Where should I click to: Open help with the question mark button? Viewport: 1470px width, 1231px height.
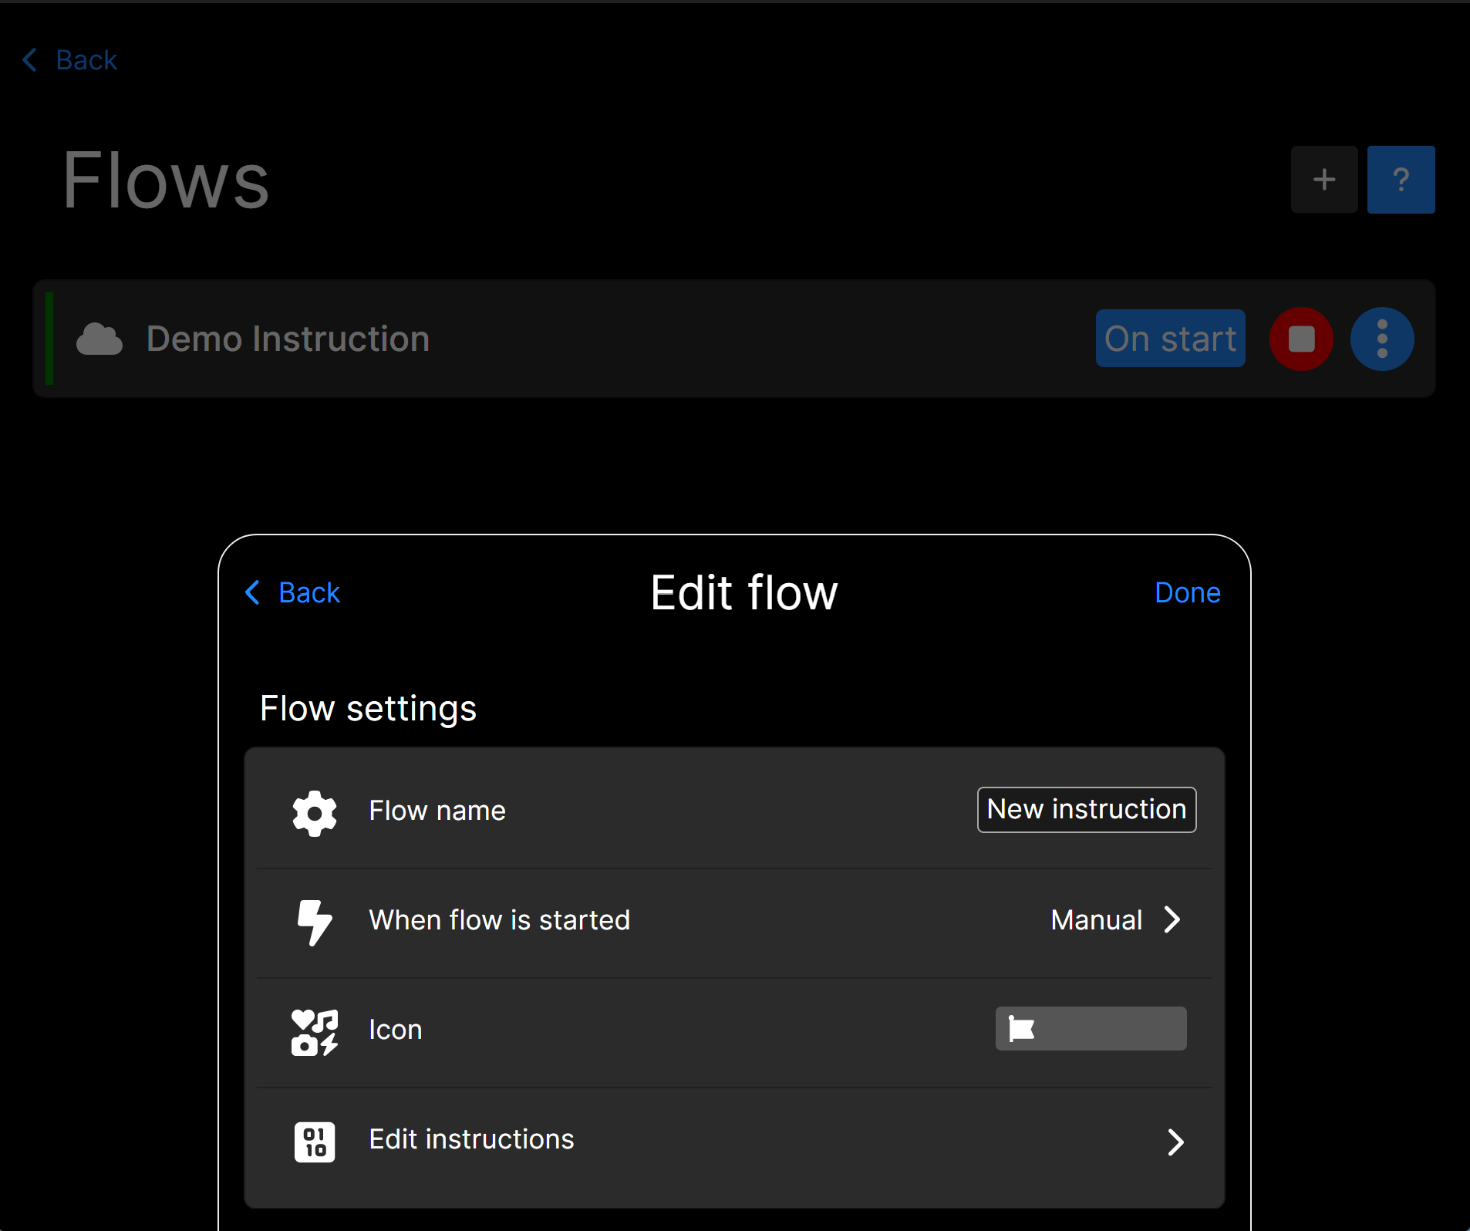(1401, 180)
